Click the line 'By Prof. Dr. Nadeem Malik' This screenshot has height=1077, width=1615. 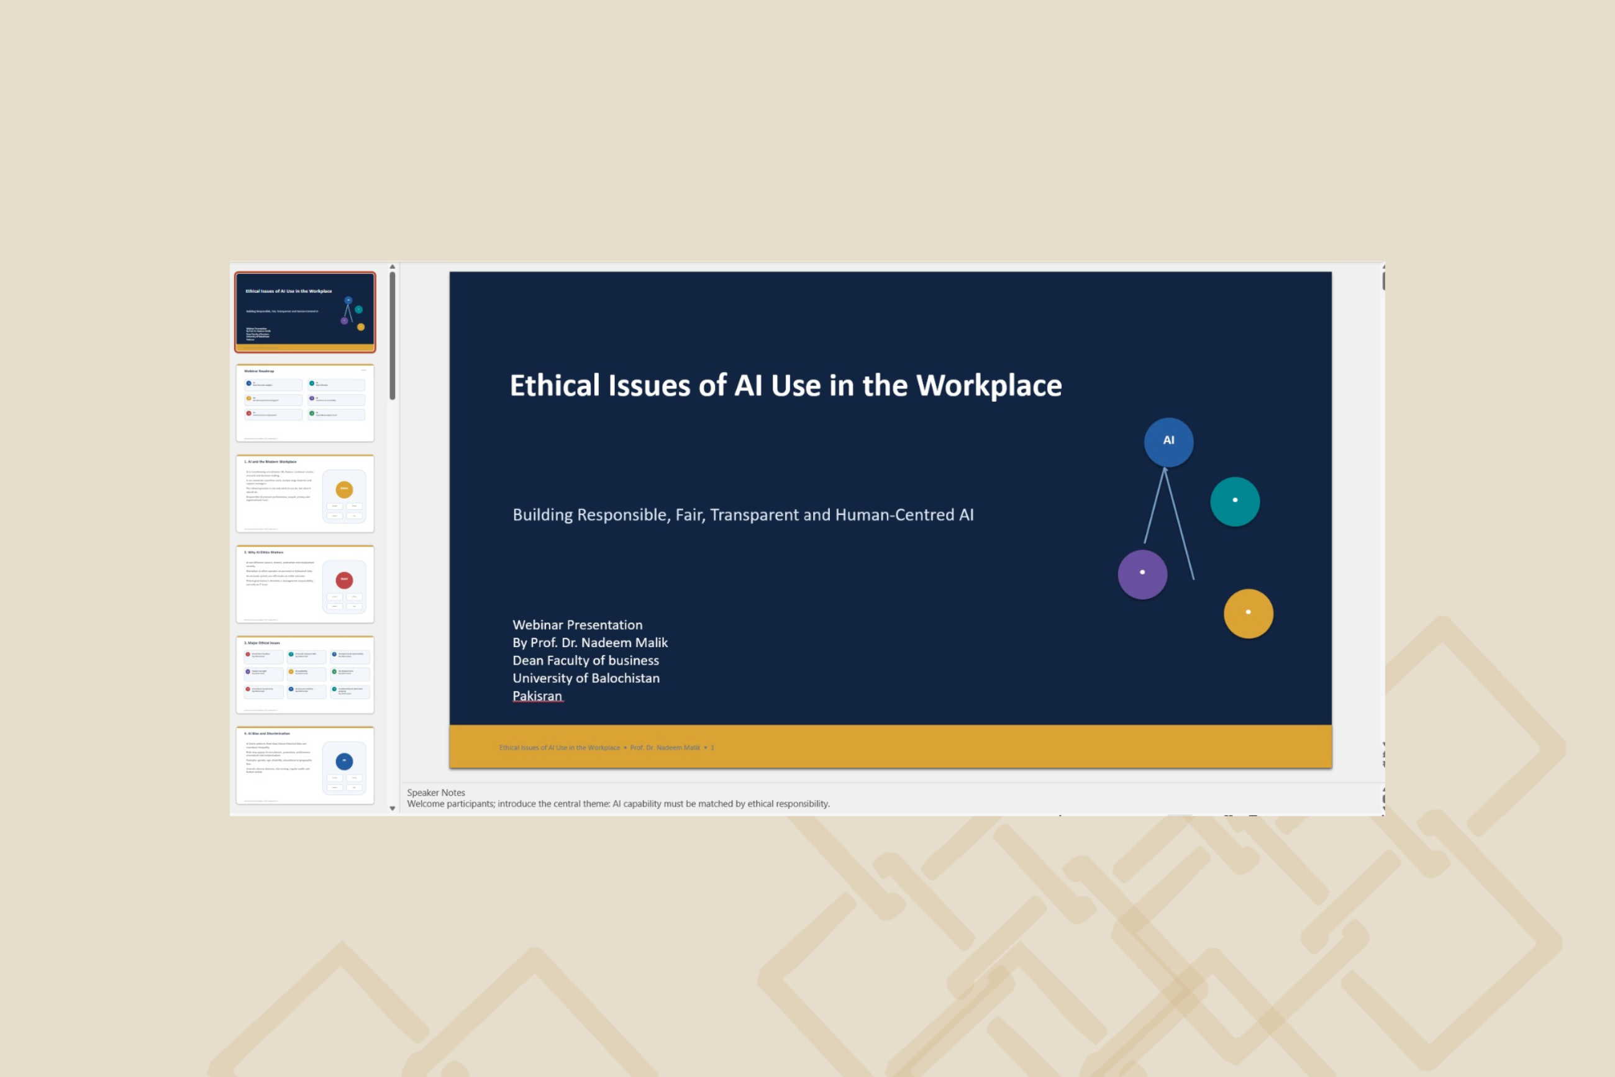point(589,643)
